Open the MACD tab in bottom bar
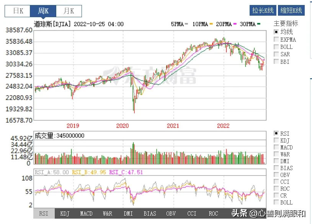This screenshot has width=312, height=224. [x=86, y=213]
